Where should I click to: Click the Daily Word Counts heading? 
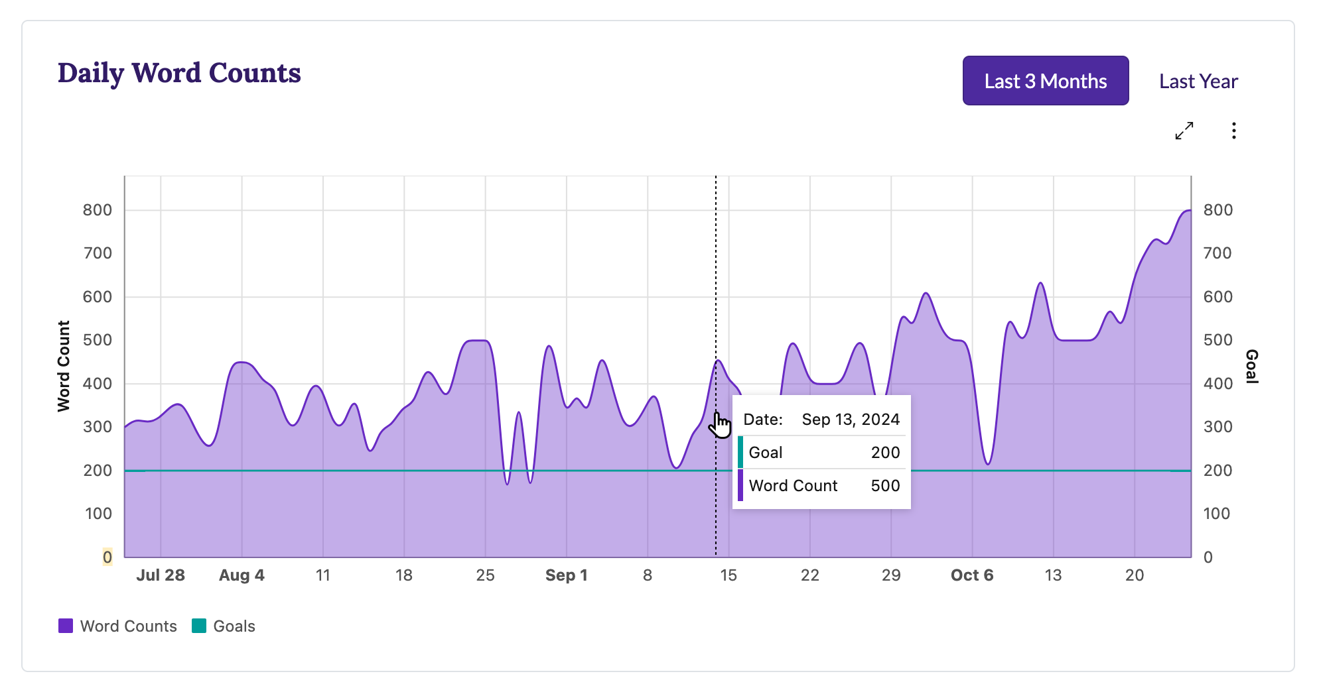point(179,73)
